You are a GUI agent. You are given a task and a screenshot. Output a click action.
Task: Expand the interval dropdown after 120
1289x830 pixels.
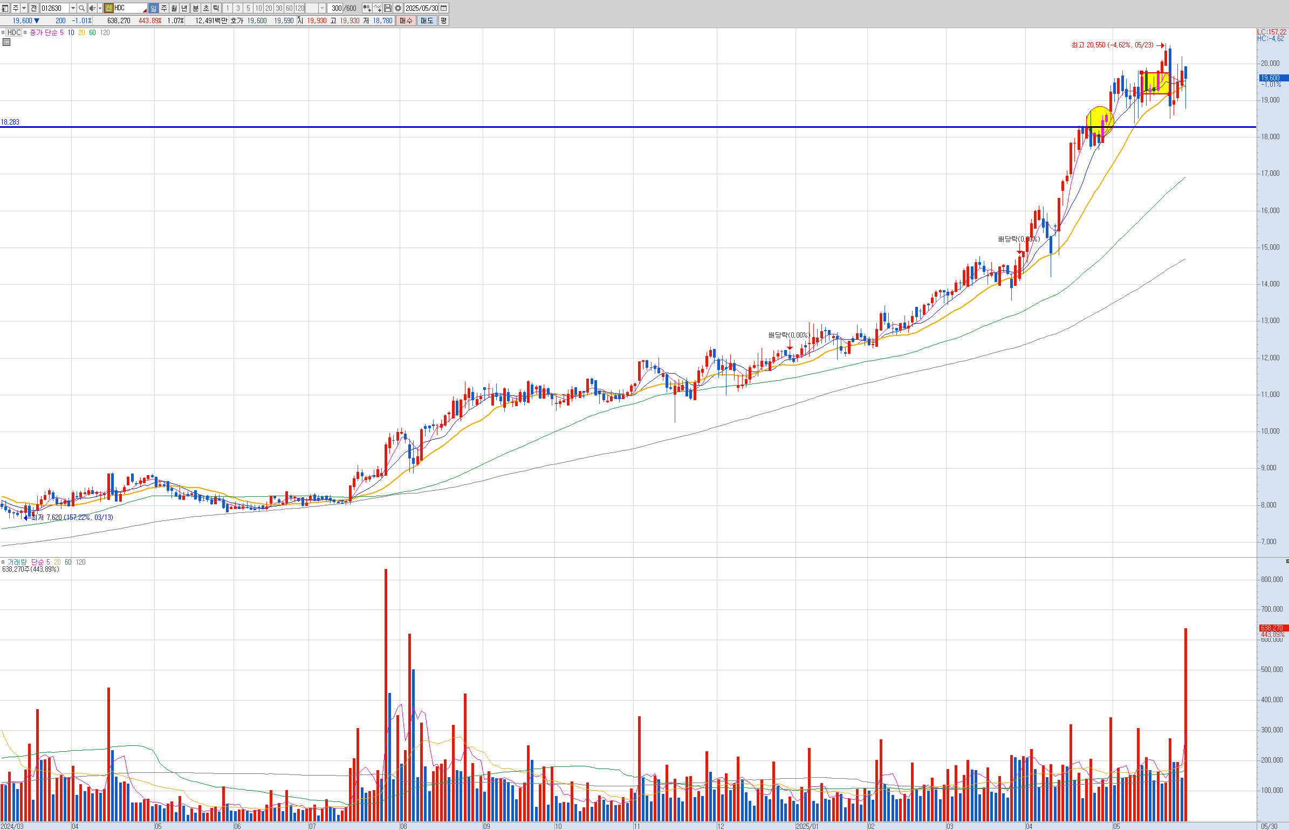(x=322, y=8)
